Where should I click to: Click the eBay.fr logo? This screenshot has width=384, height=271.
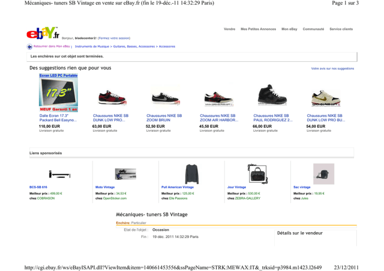[43, 33]
